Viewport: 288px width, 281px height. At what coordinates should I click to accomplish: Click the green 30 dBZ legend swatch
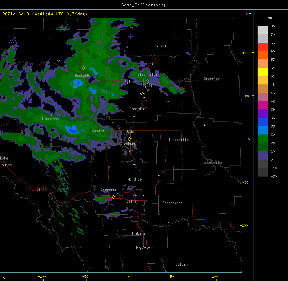(263, 139)
